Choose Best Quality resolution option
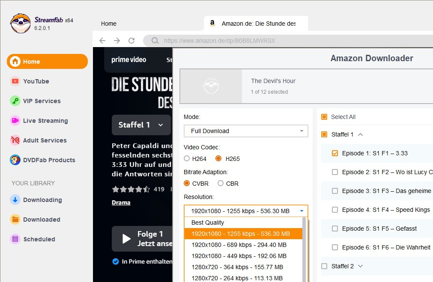 (x=208, y=223)
